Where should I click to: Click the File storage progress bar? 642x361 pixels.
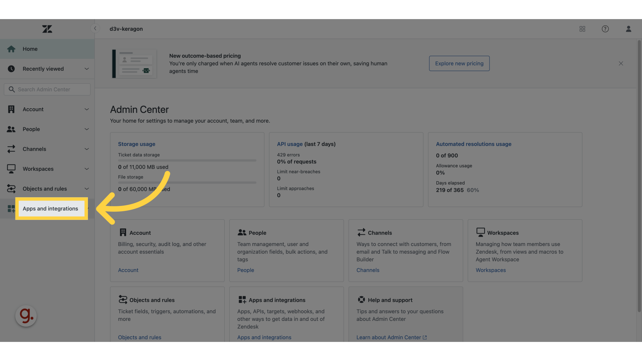point(187,183)
